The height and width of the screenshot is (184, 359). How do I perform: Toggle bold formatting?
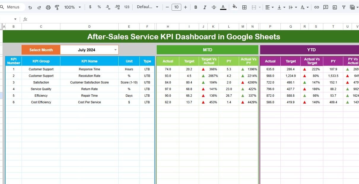196,7
